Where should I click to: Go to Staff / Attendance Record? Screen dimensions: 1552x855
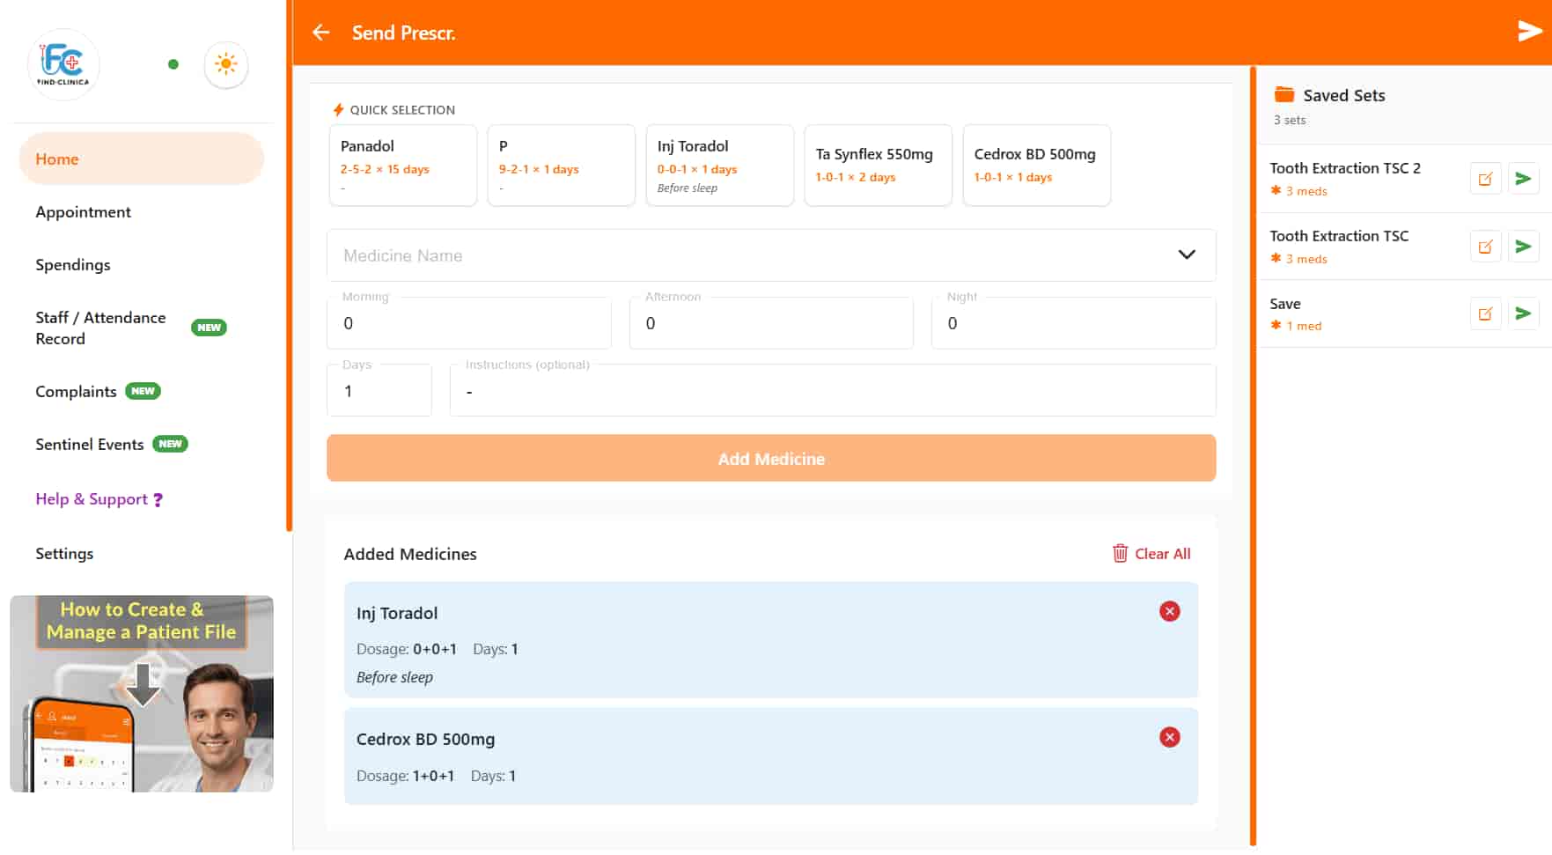100,328
